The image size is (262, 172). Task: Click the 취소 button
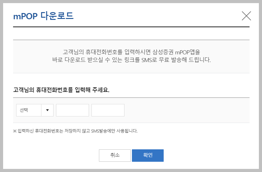click(x=115, y=155)
